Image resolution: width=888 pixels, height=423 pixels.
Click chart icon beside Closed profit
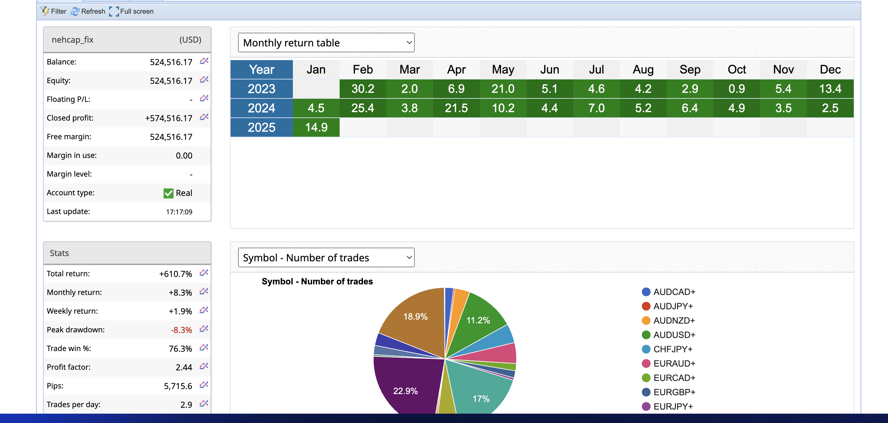(204, 117)
